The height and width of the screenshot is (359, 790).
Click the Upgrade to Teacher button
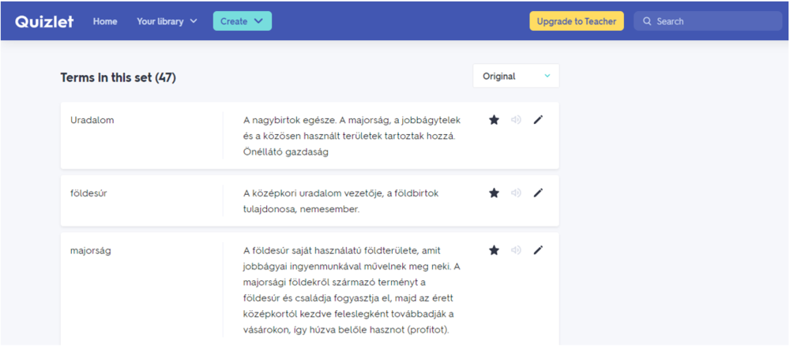[577, 21]
